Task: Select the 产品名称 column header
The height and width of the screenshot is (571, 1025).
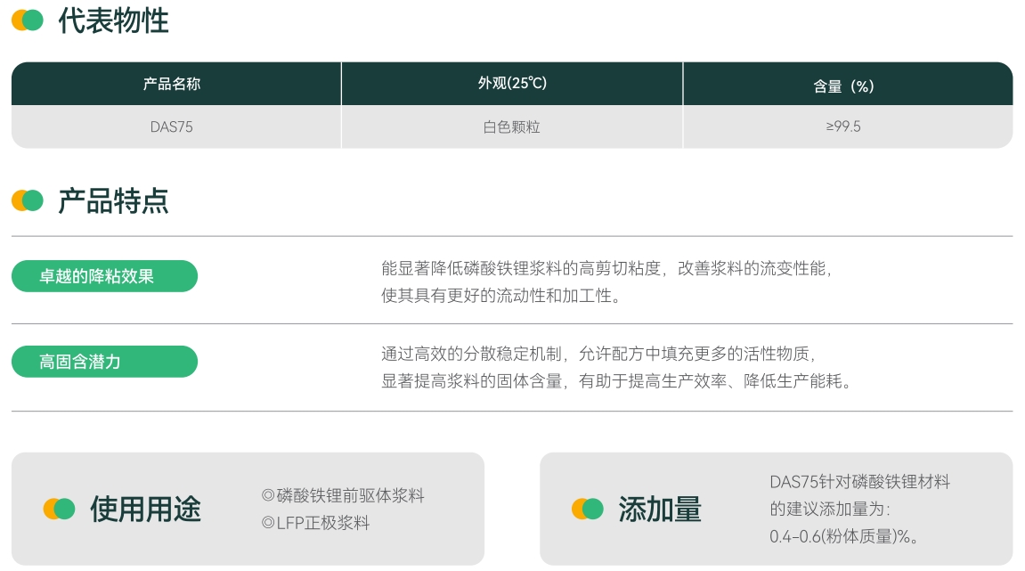Action: [x=172, y=84]
